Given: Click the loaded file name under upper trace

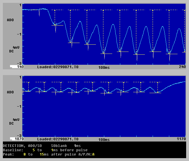Looking at the screenshot, I should coord(58,67).
